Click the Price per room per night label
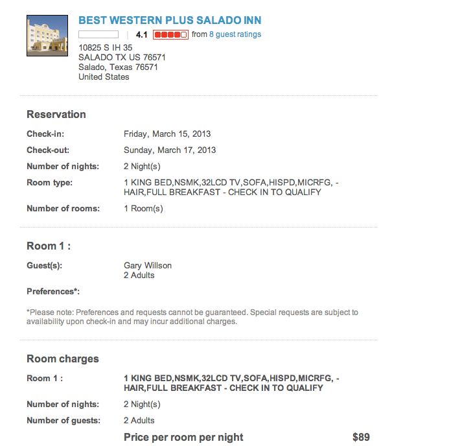Screen dimensions: 451x446 pos(183,437)
